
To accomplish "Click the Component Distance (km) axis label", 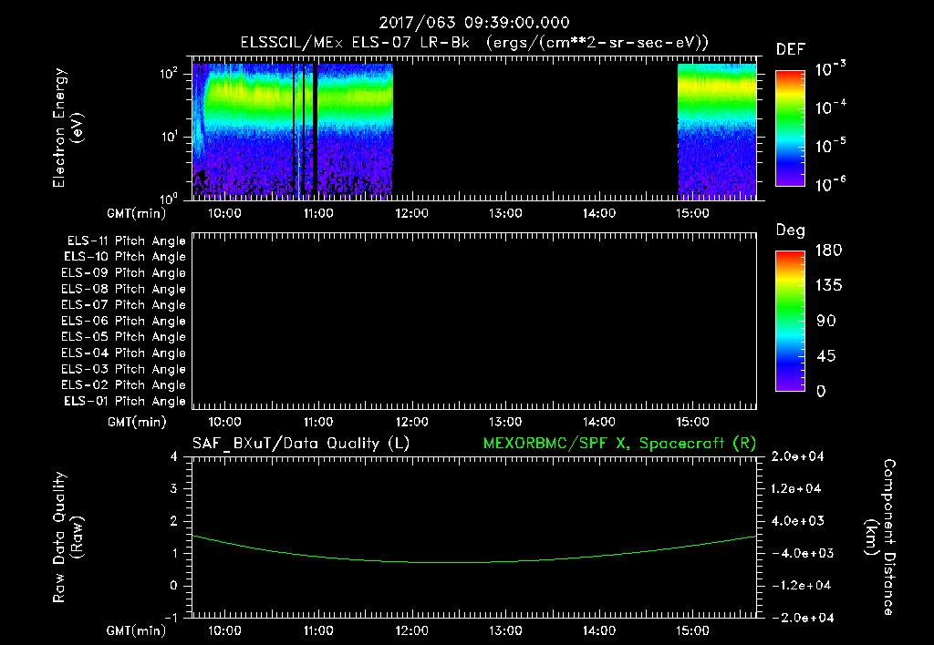I will pos(880,537).
